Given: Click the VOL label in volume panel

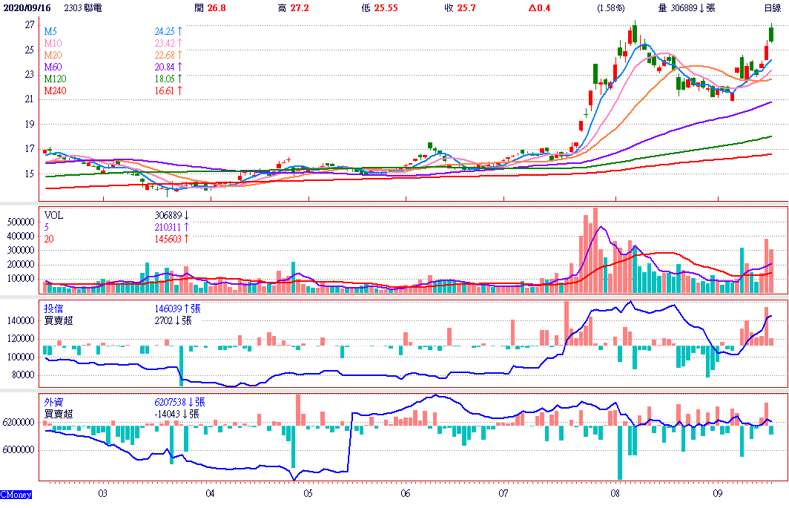Looking at the screenshot, I should (54, 214).
